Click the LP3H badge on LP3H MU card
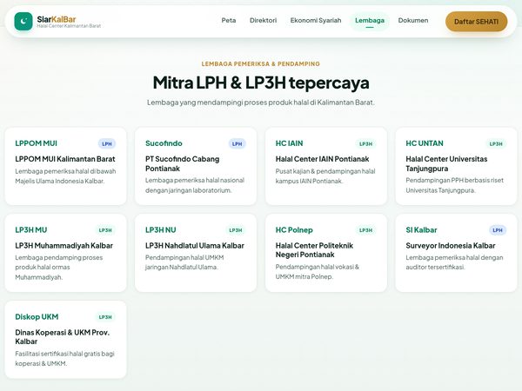The height and width of the screenshot is (391, 522). tap(105, 230)
